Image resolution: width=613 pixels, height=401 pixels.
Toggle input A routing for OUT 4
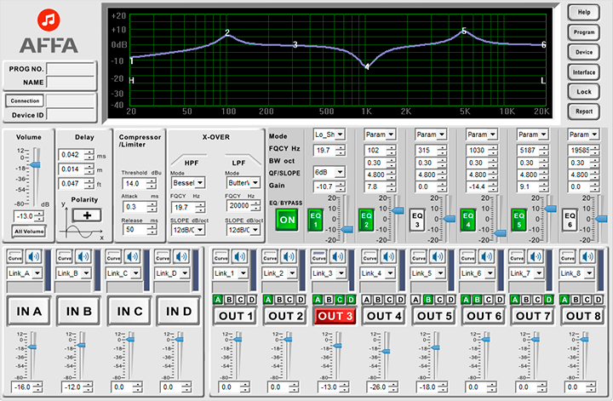coord(367,300)
